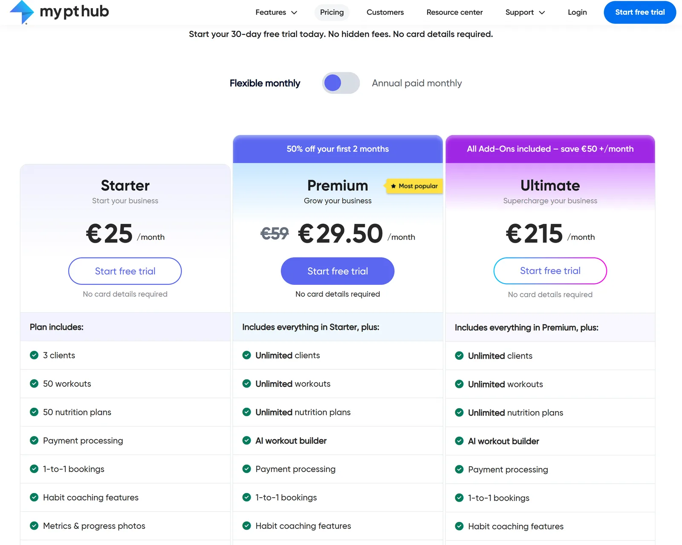This screenshot has height=545, width=682.
Task: Click the €215 Ultimate price
Action: (x=534, y=233)
